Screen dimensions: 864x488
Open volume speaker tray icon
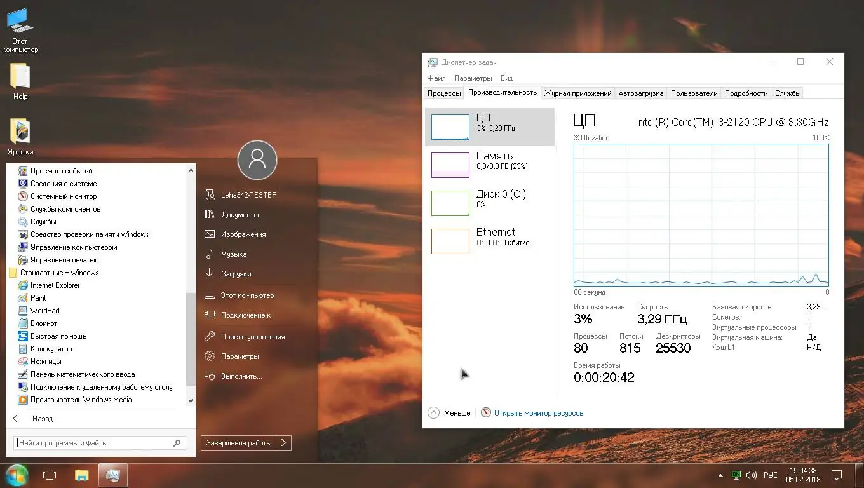pyautogui.click(x=751, y=475)
